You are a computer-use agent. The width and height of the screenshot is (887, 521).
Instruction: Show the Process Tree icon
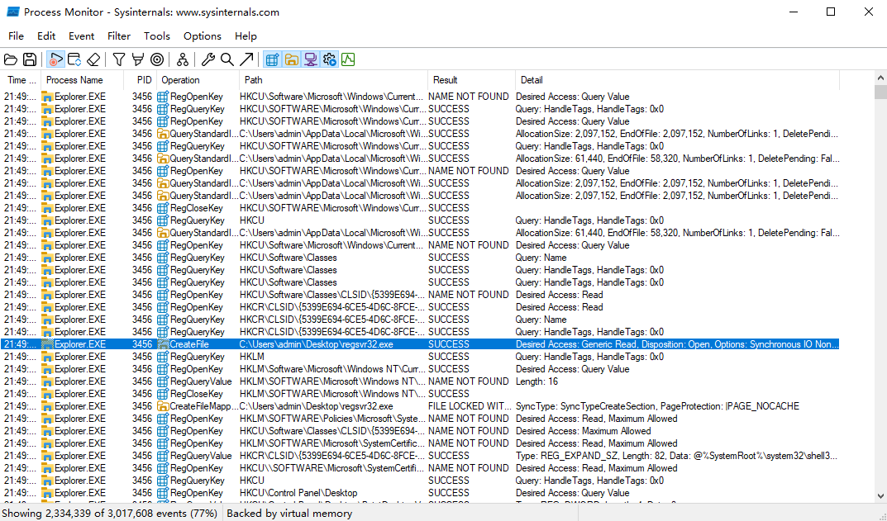(183, 59)
